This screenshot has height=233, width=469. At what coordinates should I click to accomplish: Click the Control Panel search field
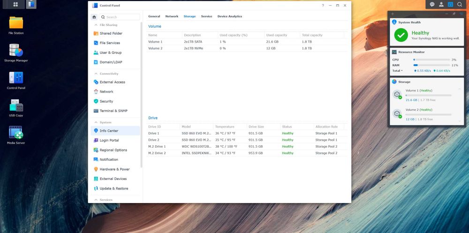pos(122,17)
